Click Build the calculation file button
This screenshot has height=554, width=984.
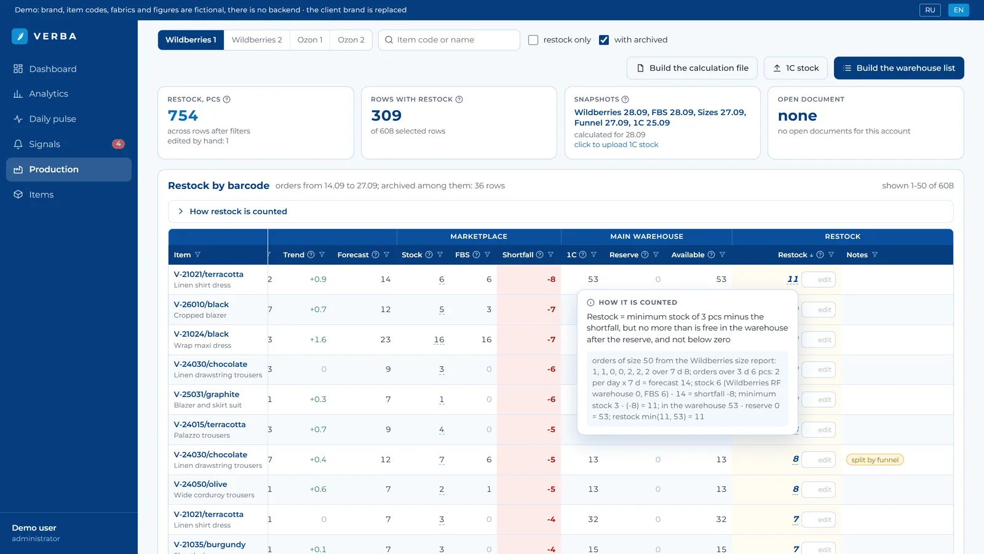(692, 68)
